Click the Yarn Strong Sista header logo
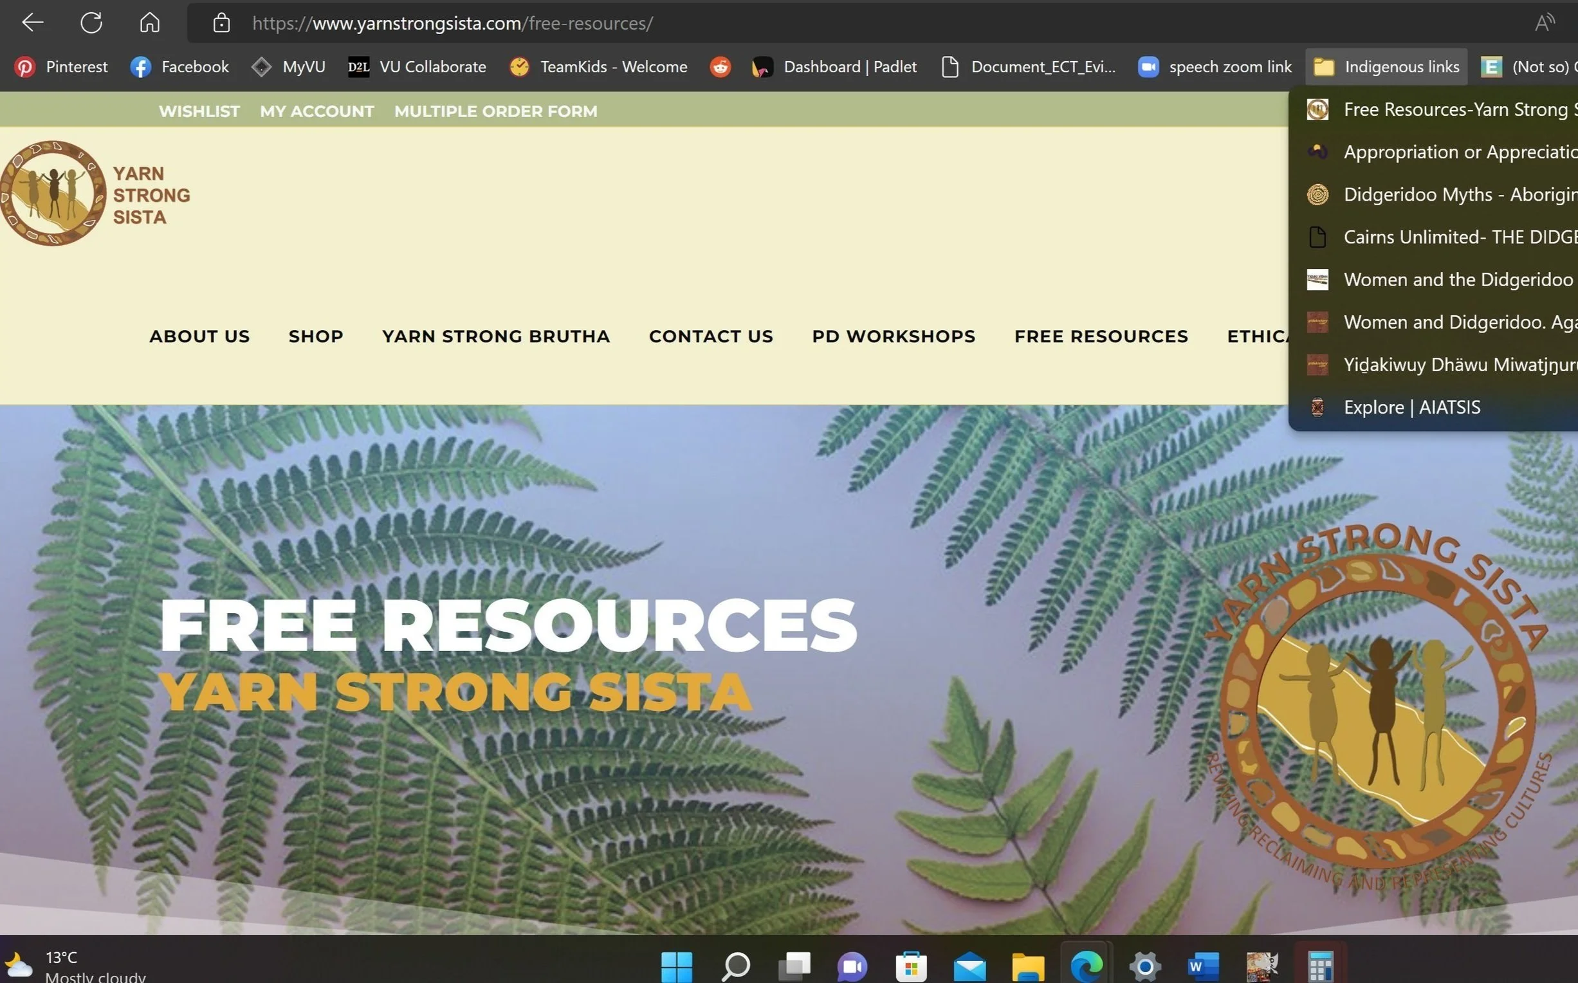 pyautogui.click(x=95, y=194)
